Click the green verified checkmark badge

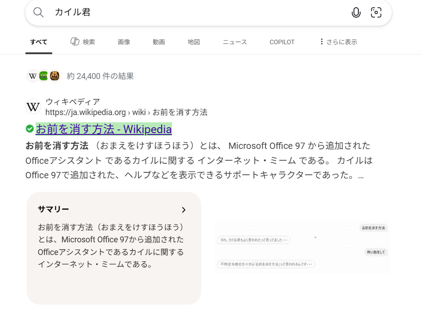[30, 129]
